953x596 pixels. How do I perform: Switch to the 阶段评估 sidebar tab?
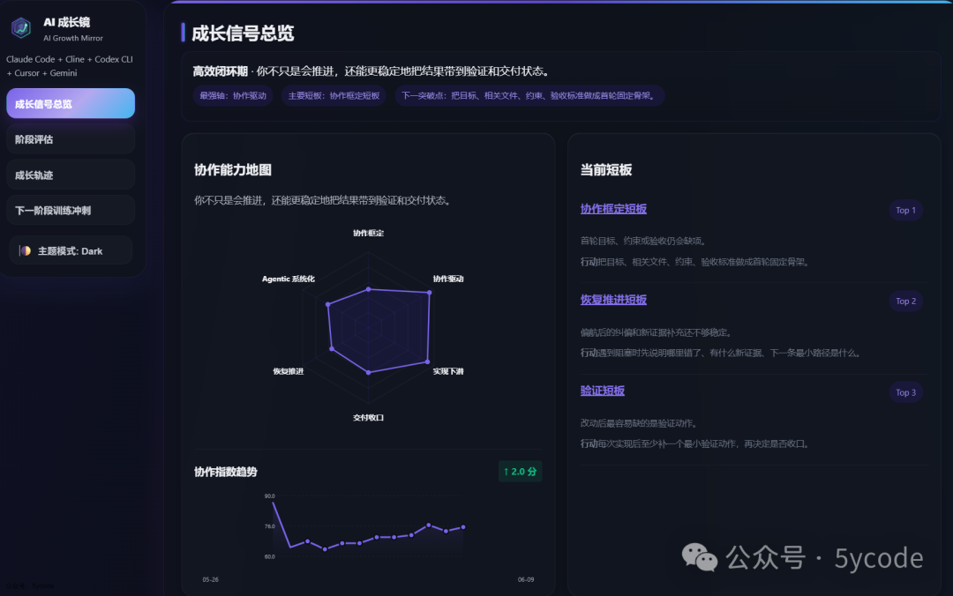point(71,139)
